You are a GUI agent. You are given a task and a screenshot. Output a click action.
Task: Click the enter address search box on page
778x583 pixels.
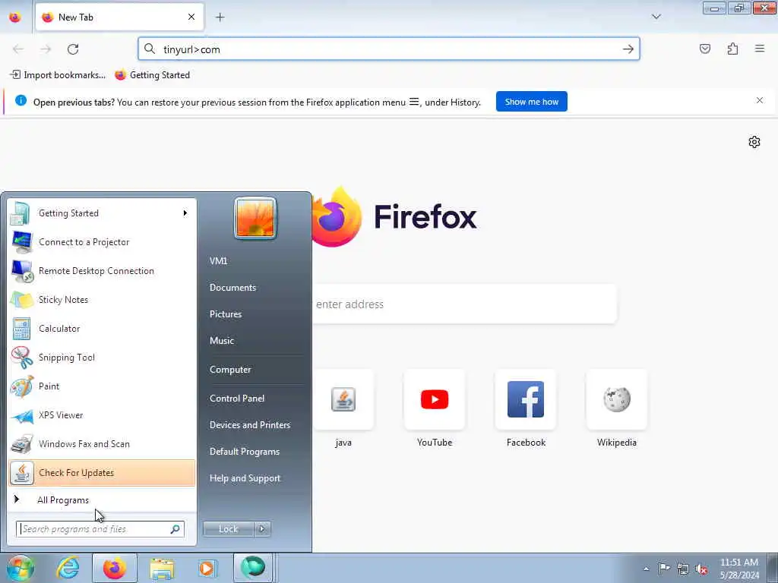click(464, 304)
